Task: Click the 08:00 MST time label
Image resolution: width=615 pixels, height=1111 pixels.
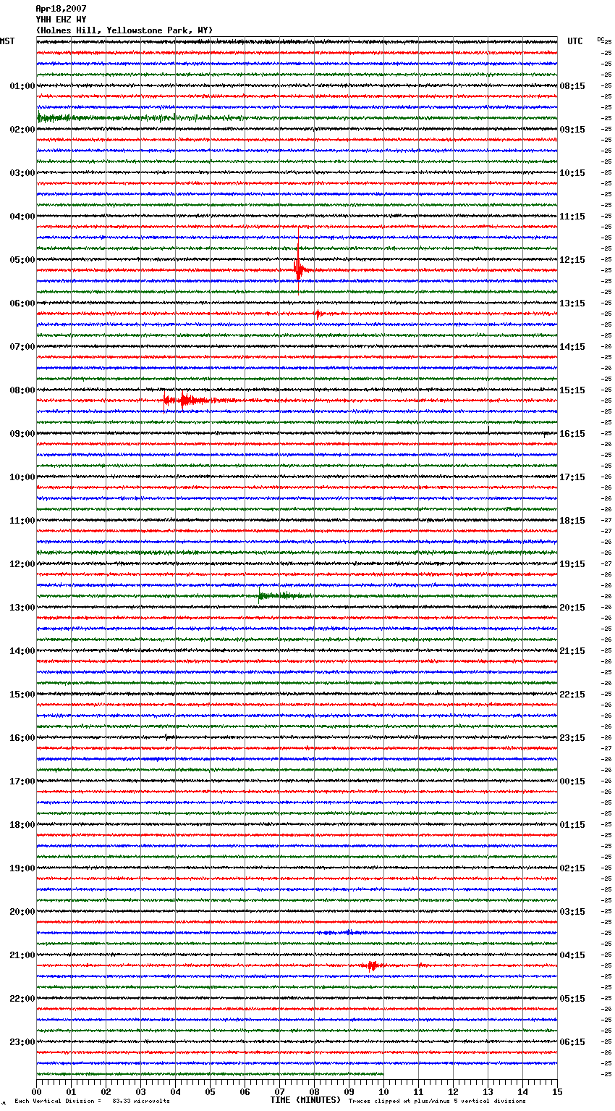Action: (22, 390)
